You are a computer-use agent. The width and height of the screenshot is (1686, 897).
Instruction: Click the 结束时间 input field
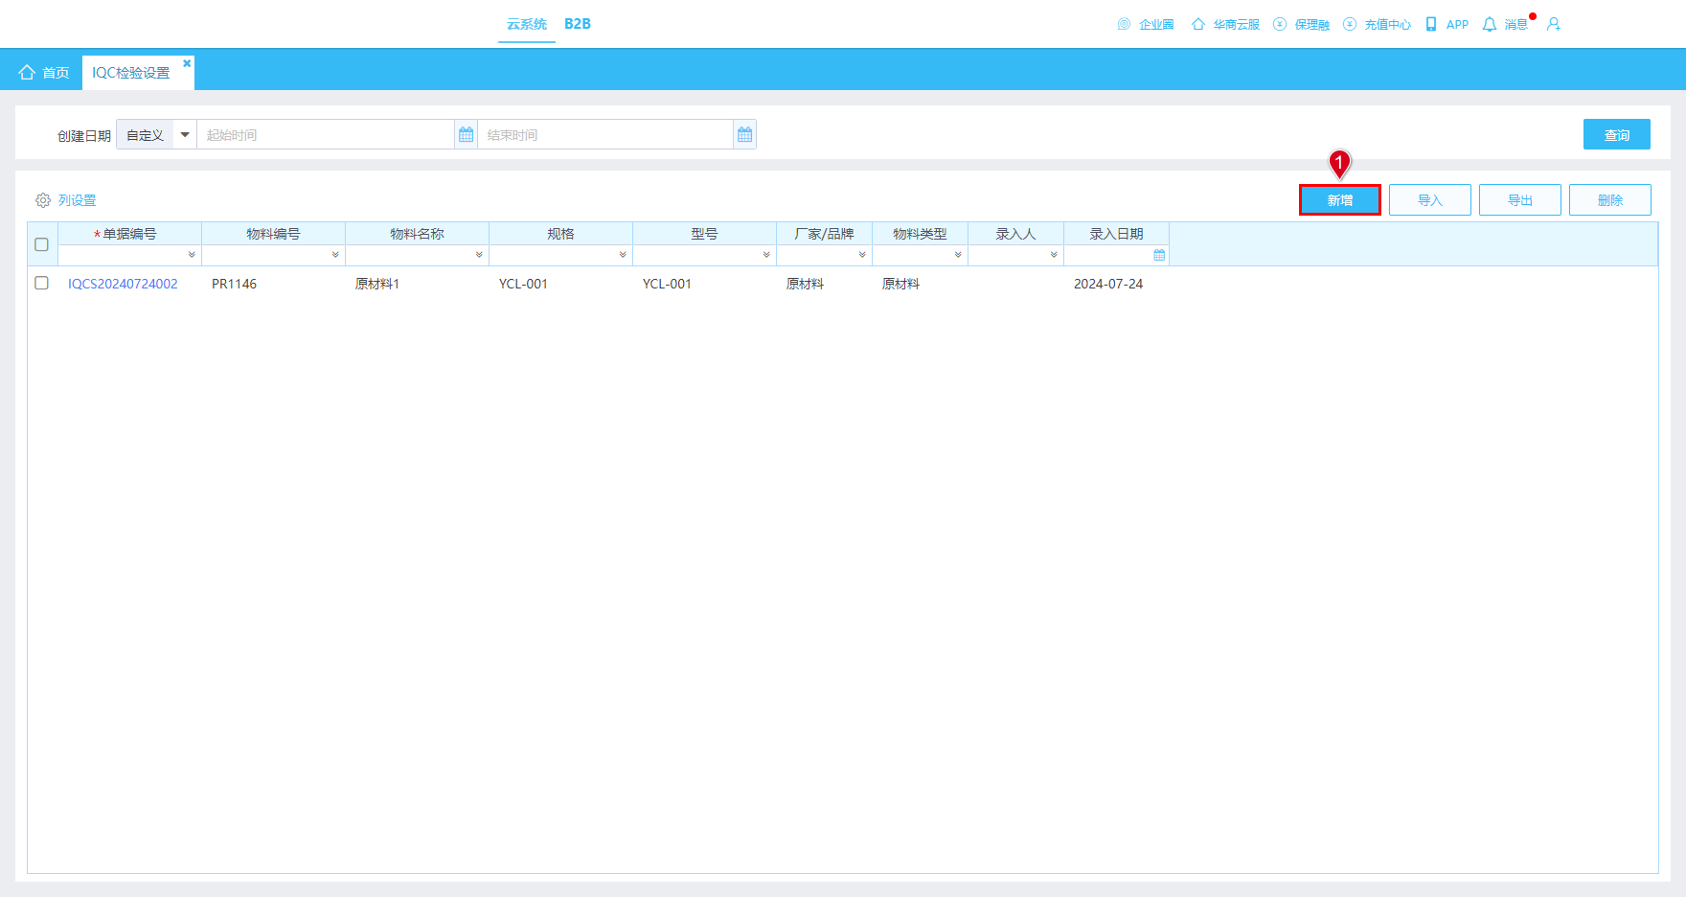coord(605,135)
